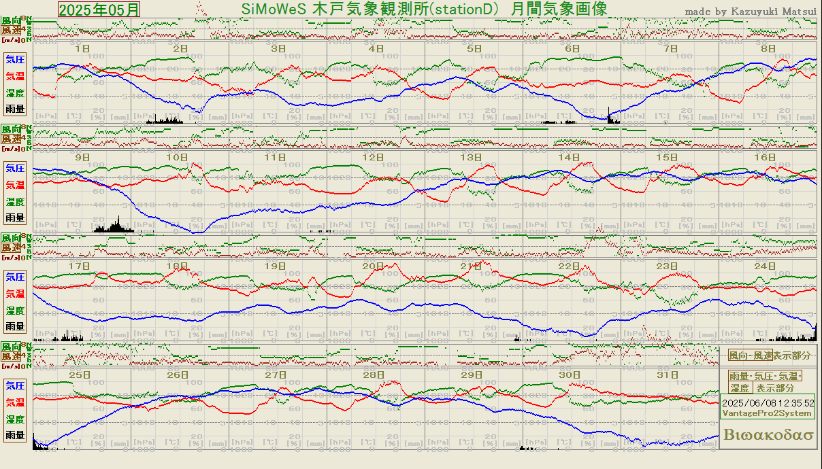Click the made by Kazuyuki Matsui credit
Viewport: 822px width, 469px height.
[x=750, y=12]
